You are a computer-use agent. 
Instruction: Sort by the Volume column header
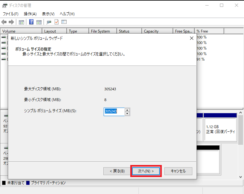point(21,31)
